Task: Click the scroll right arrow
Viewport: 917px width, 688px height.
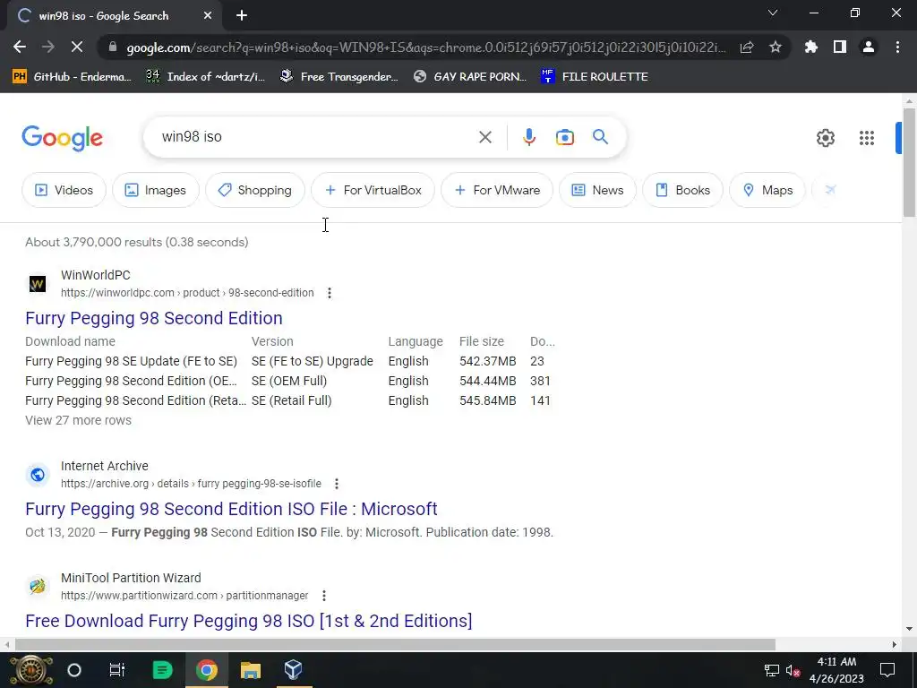Action: [895, 644]
